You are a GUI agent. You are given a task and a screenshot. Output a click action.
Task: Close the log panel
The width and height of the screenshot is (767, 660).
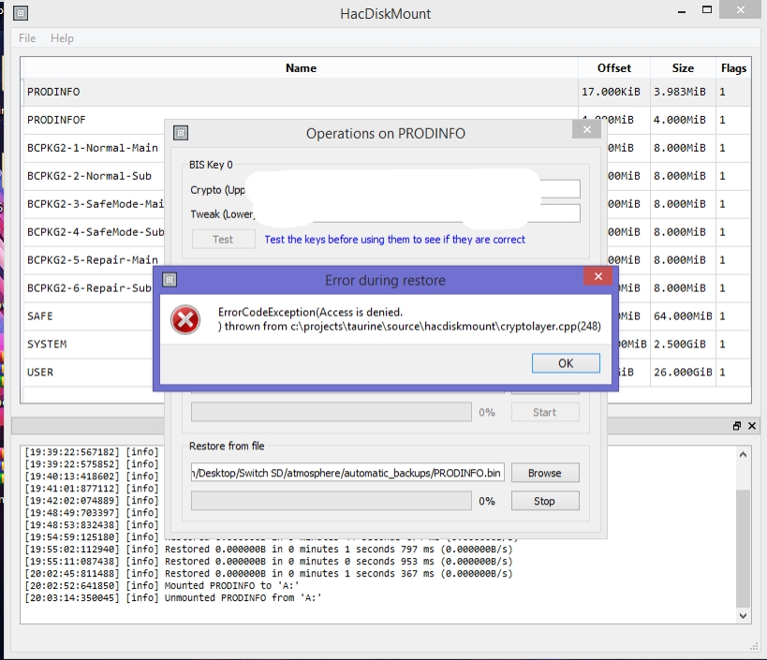pyautogui.click(x=752, y=426)
